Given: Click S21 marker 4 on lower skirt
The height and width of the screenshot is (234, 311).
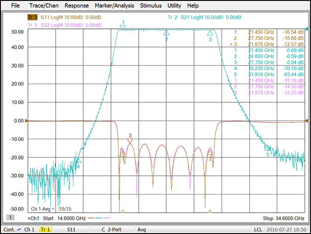Looking at the screenshot, I should (78, 160).
